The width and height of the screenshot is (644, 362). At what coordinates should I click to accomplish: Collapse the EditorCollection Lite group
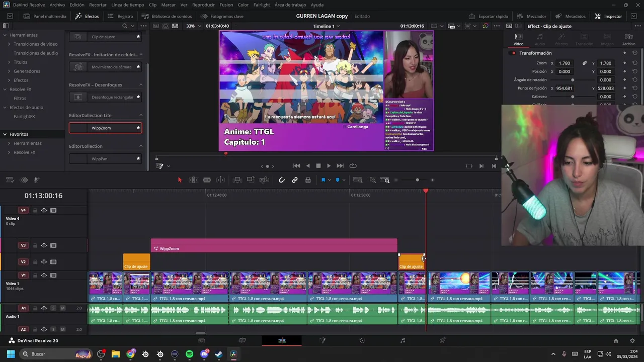141,115
